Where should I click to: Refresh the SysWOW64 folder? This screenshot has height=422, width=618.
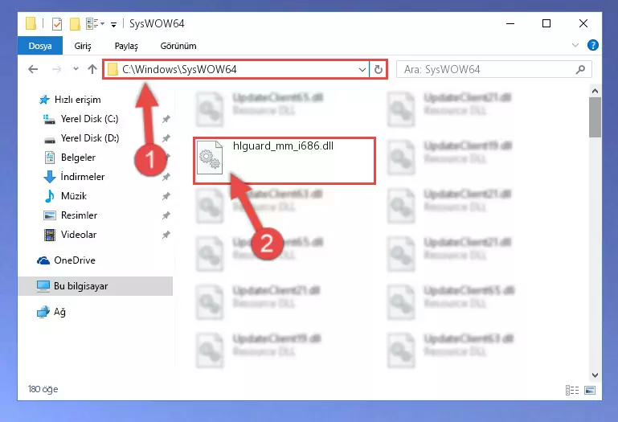click(379, 70)
